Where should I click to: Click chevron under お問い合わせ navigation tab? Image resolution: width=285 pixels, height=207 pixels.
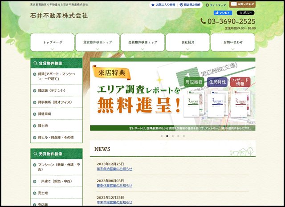(232, 49)
